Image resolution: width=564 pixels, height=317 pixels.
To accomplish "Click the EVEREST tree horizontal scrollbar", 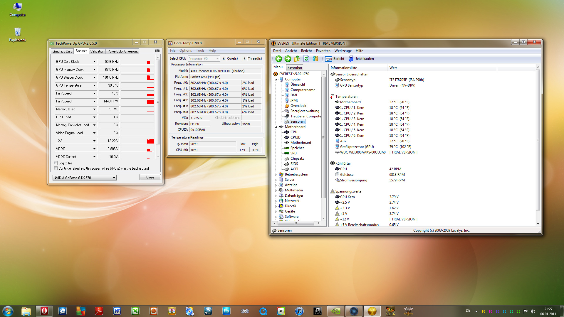I will click(296, 223).
